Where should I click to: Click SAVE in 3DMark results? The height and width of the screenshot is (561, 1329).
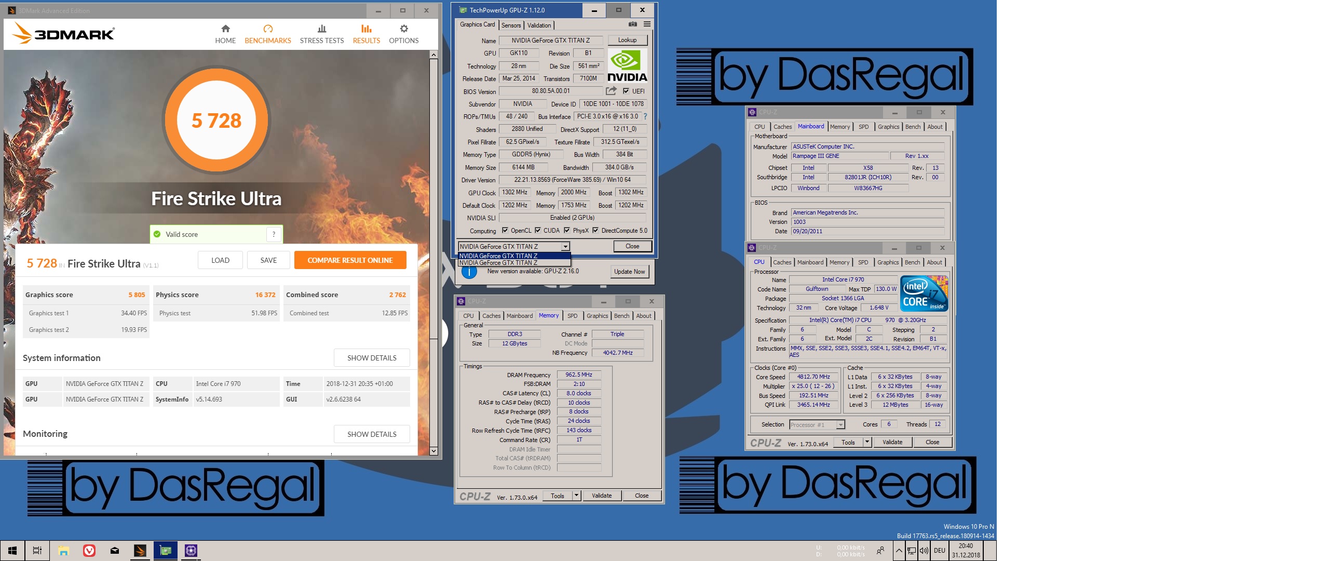tap(268, 260)
